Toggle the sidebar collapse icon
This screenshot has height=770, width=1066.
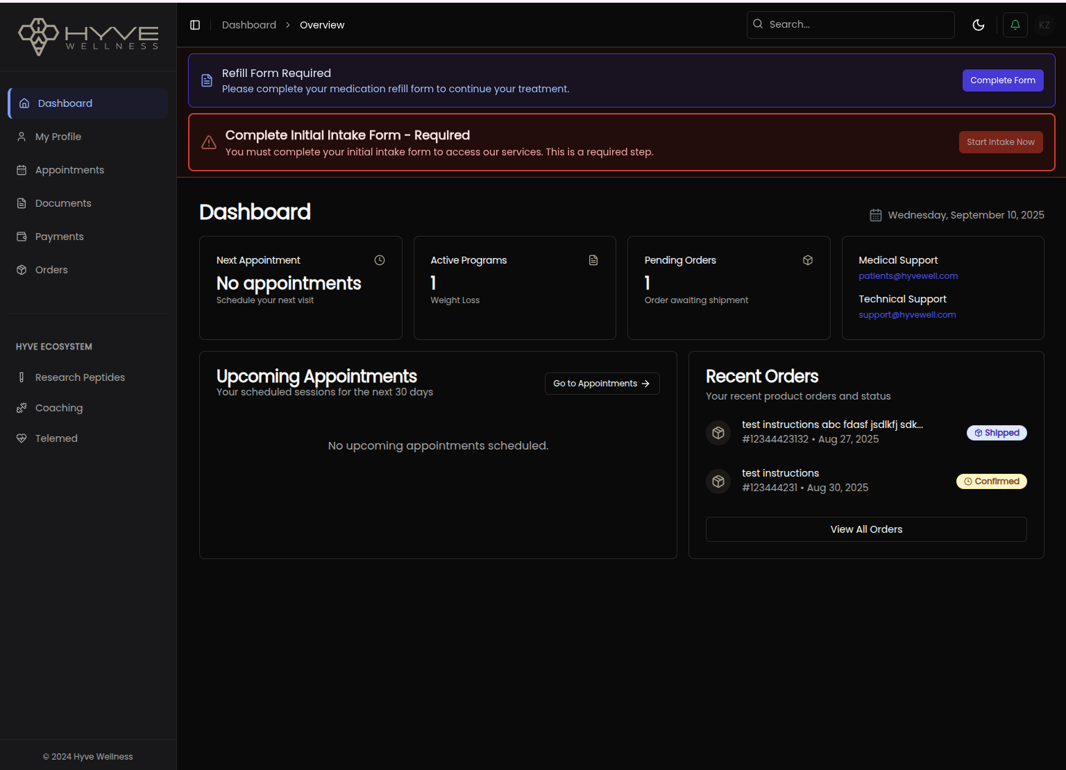(x=195, y=25)
